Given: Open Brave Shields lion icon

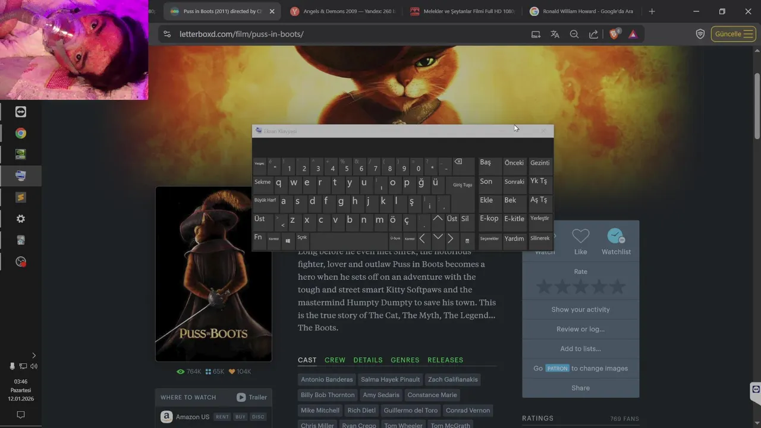Looking at the screenshot, I should pyautogui.click(x=614, y=34).
